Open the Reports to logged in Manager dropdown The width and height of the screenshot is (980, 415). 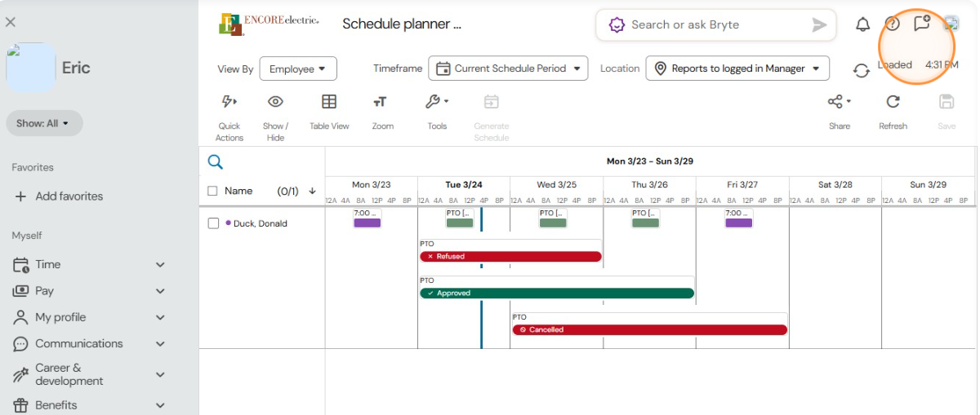click(x=737, y=68)
